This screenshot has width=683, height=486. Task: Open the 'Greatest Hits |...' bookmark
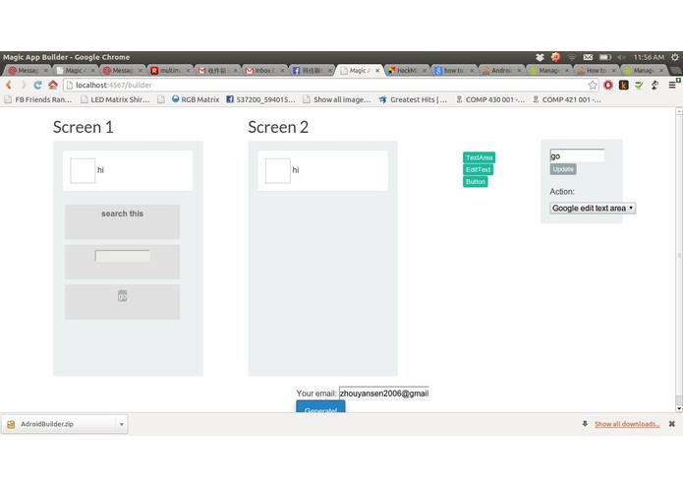(x=414, y=99)
